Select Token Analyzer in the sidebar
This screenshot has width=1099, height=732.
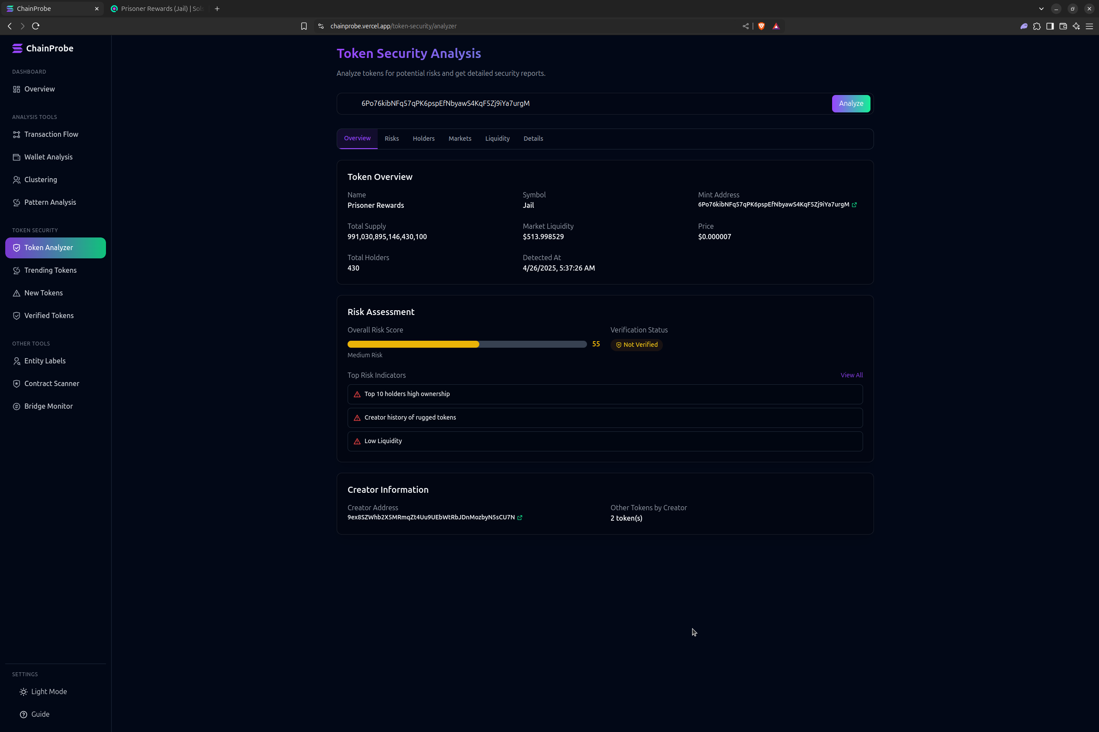click(55, 248)
